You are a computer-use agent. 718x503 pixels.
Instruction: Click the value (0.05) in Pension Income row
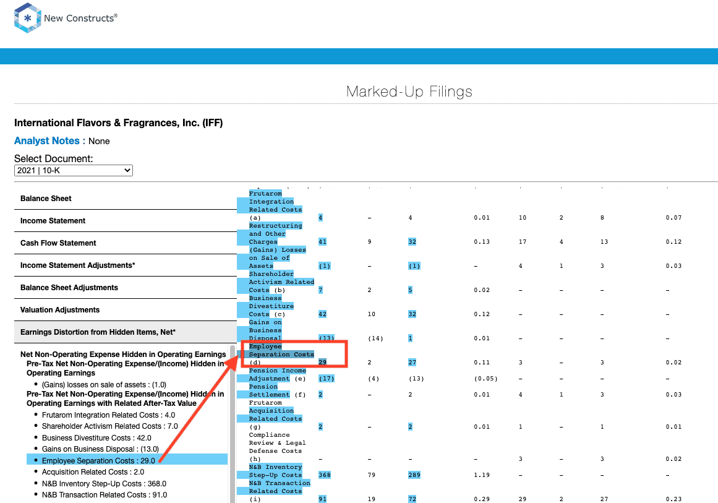pos(485,379)
